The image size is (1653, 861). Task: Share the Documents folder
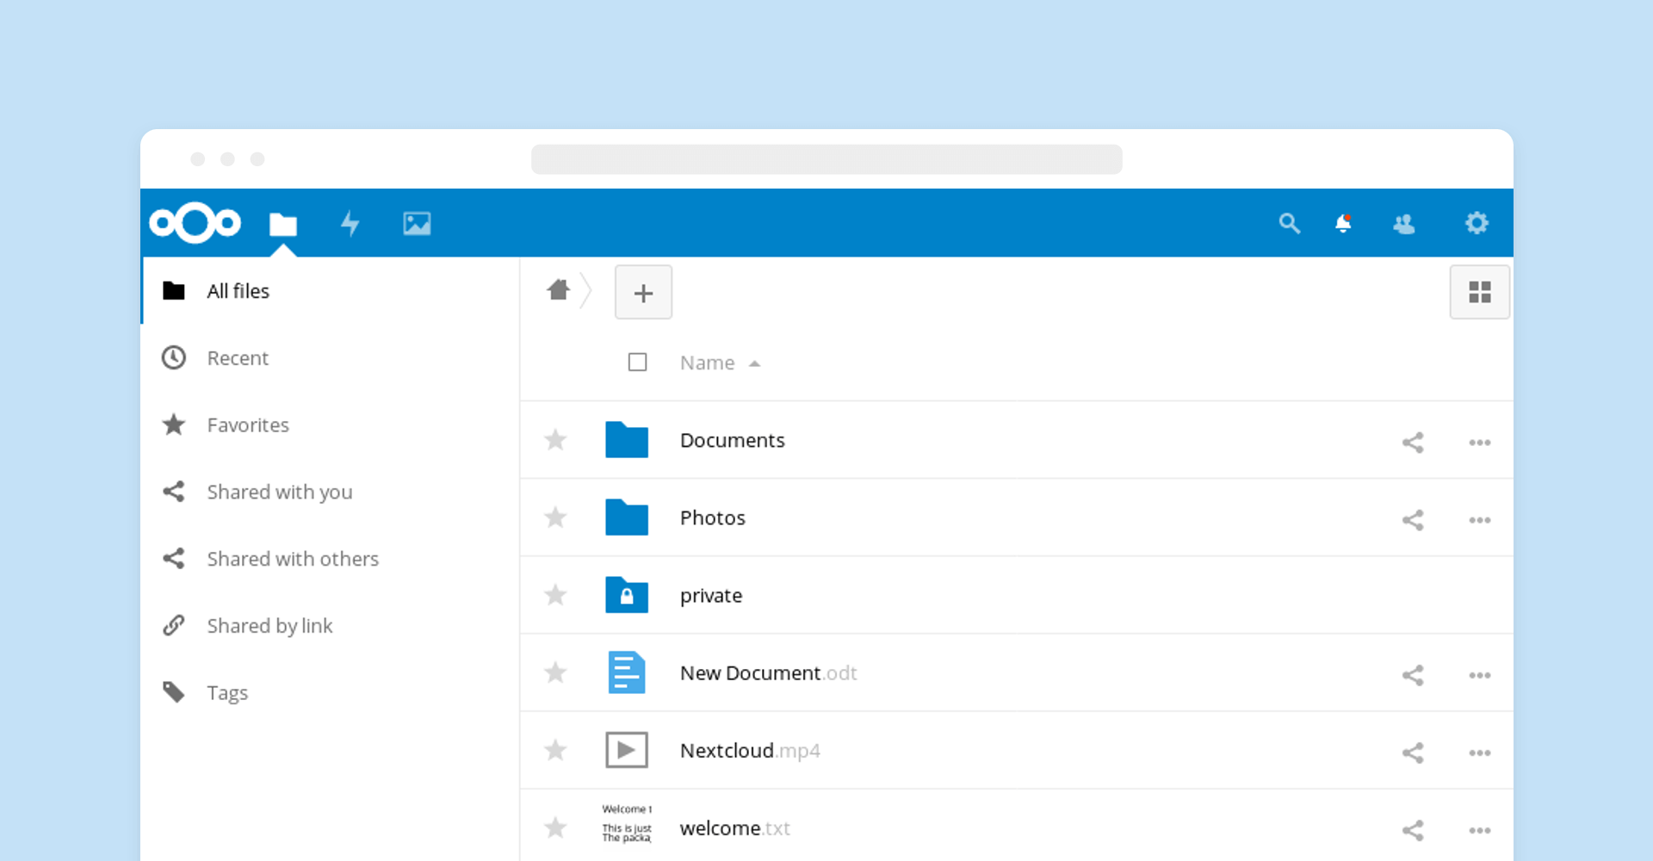coord(1413,443)
